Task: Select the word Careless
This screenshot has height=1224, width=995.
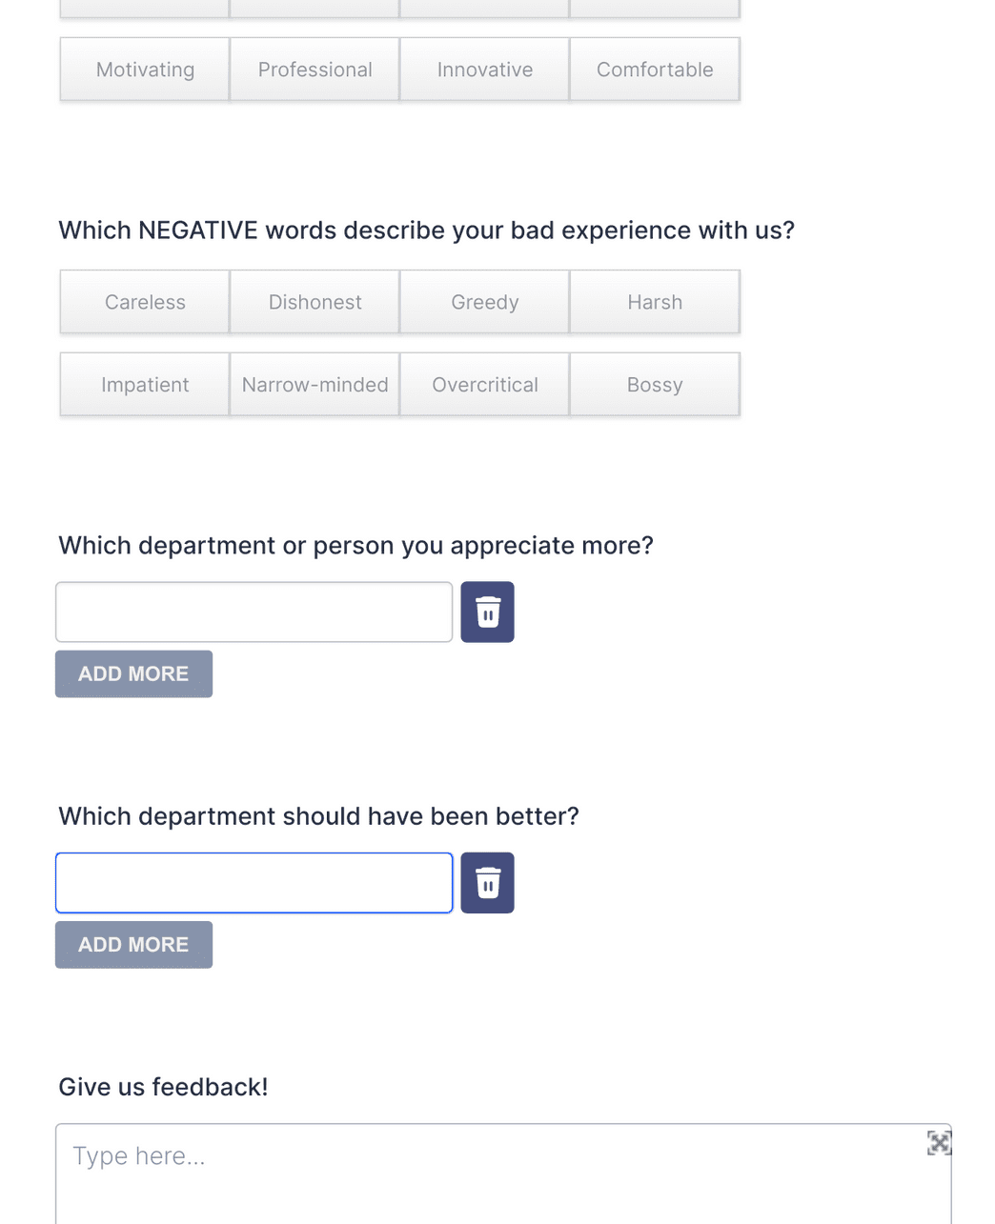Action: click(x=144, y=302)
